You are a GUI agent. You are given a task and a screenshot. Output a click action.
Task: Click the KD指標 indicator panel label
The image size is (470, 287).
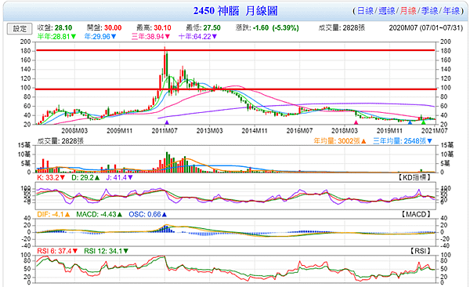click(414, 177)
